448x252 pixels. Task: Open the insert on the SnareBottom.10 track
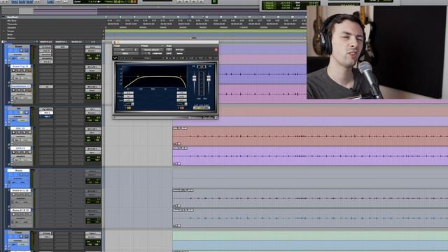46,87
